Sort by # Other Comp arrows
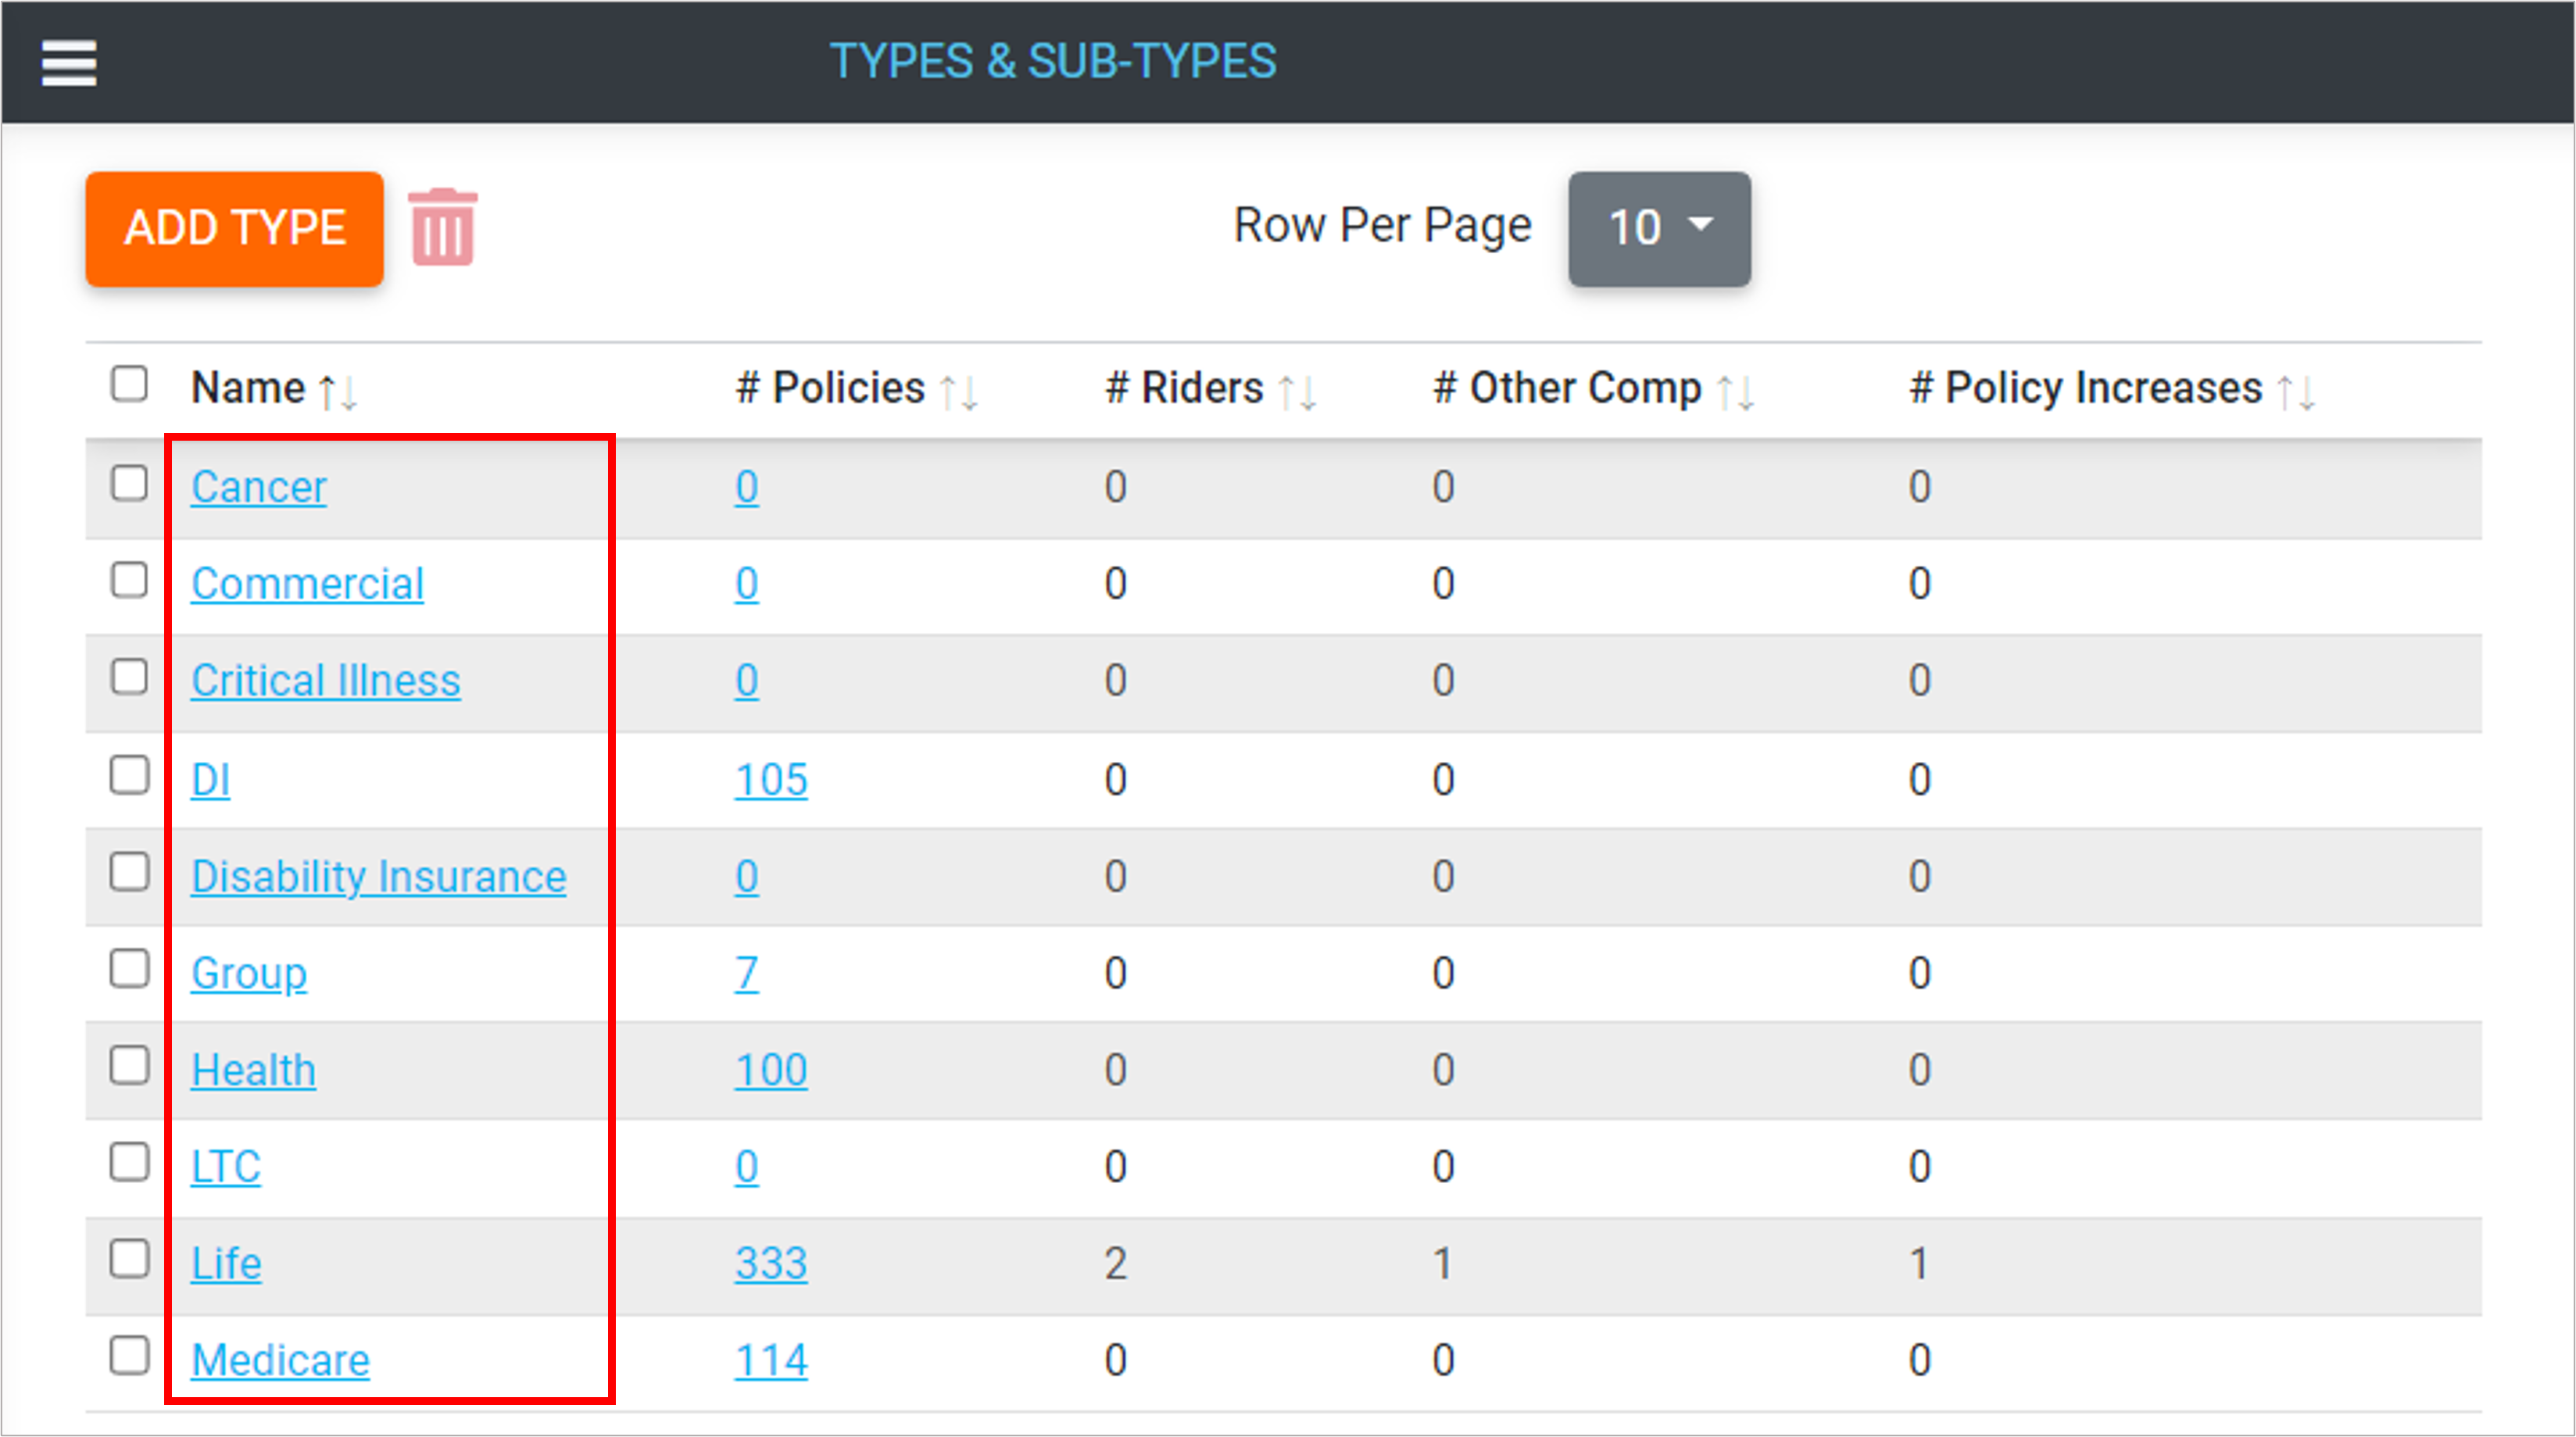 point(1735,391)
